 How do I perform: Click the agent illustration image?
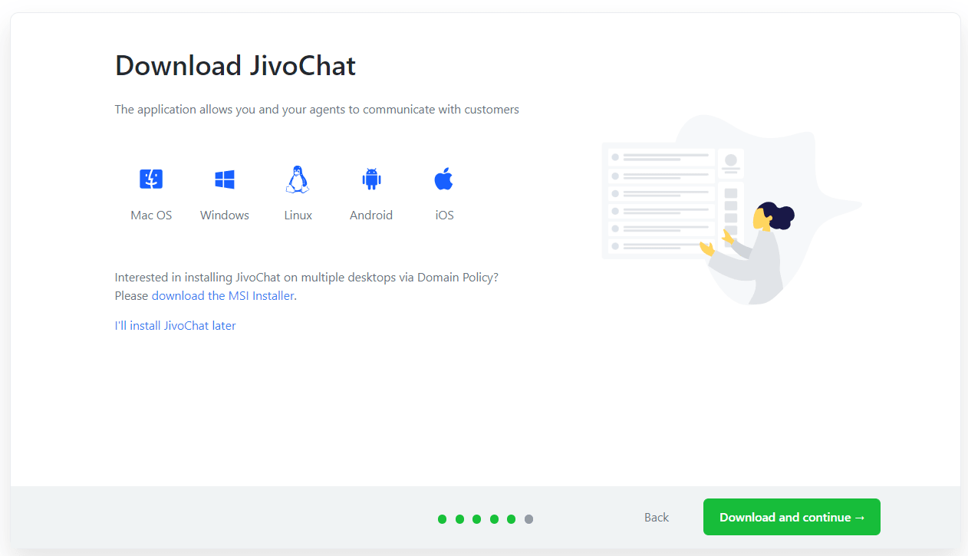coord(731,209)
